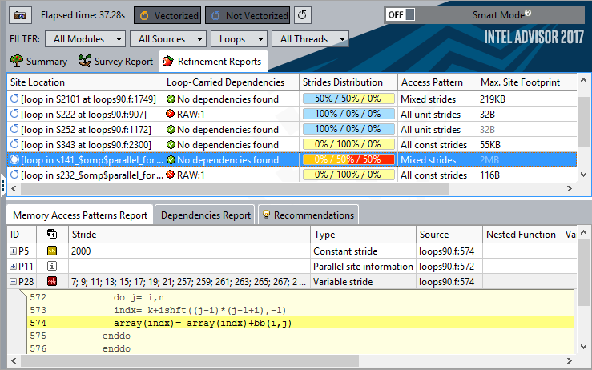Click the Smart Mode help question mark
This screenshot has width=592, height=370.
pos(528,13)
